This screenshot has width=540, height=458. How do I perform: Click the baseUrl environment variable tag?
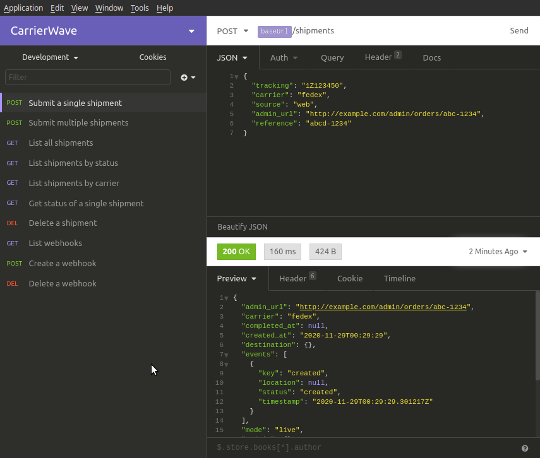(x=275, y=32)
